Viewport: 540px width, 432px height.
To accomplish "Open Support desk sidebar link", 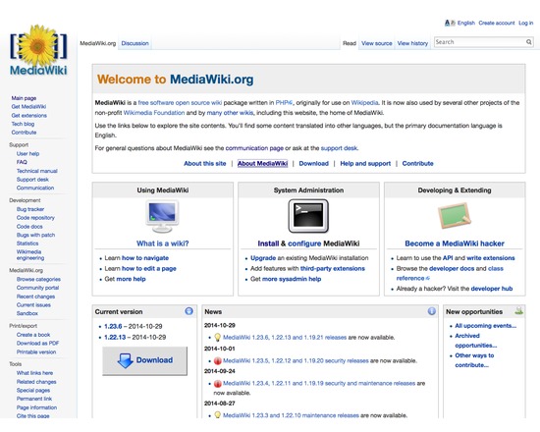I will pyautogui.click(x=32, y=180).
